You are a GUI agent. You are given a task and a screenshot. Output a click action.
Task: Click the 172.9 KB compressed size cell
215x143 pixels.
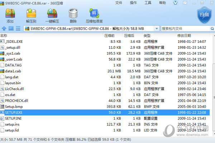pos(133,53)
